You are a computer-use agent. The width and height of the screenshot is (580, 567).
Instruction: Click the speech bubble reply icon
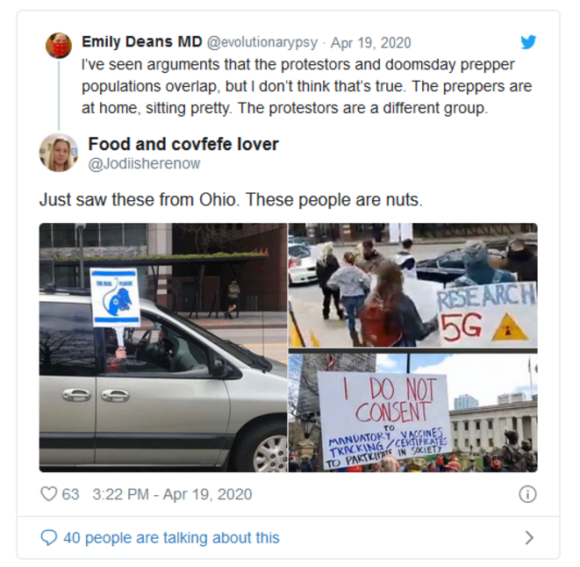coord(49,538)
